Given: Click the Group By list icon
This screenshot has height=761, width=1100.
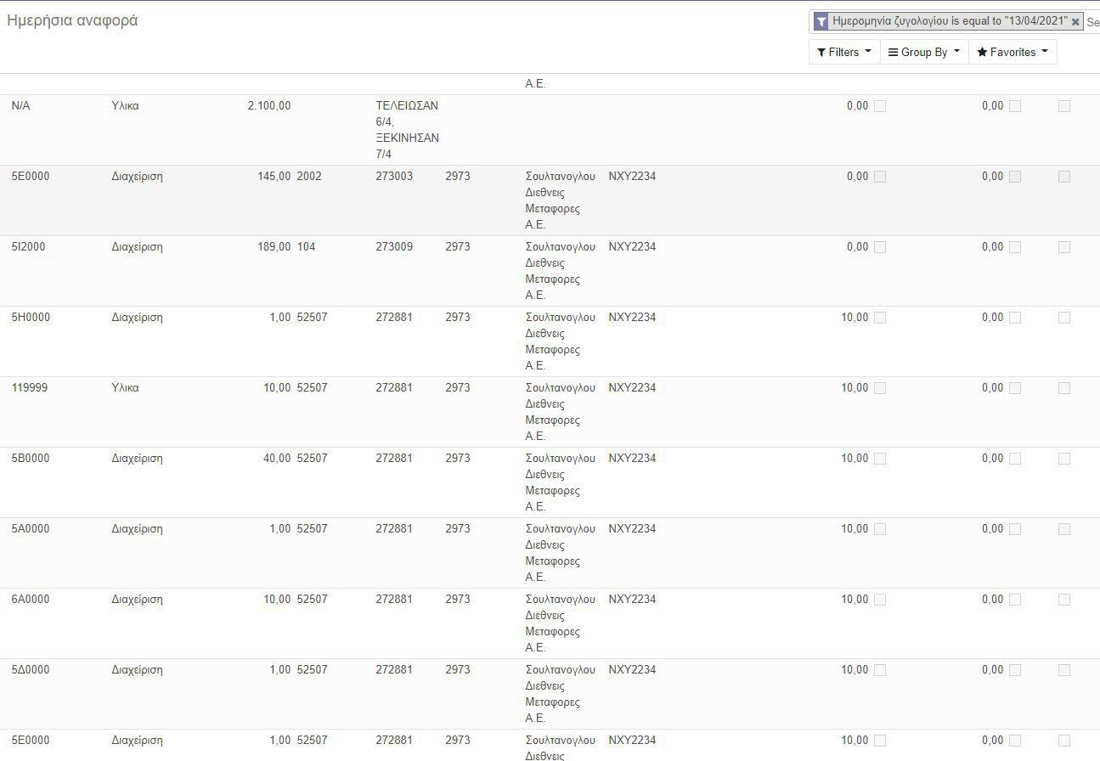Looking at the screenshot, I should point(894,53).
